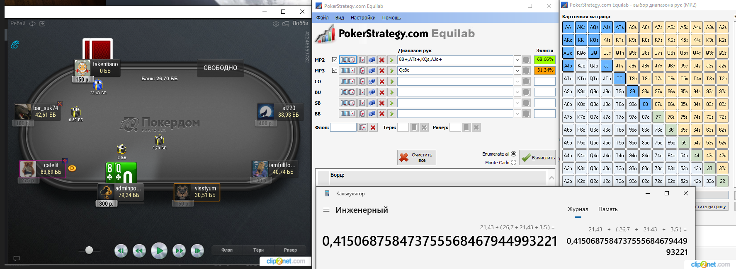
Task: Click the Очистить все button
Action: [417, 157]
